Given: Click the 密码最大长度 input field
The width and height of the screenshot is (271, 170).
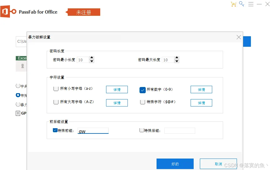Looking at the screenshot, I should 168,60.
